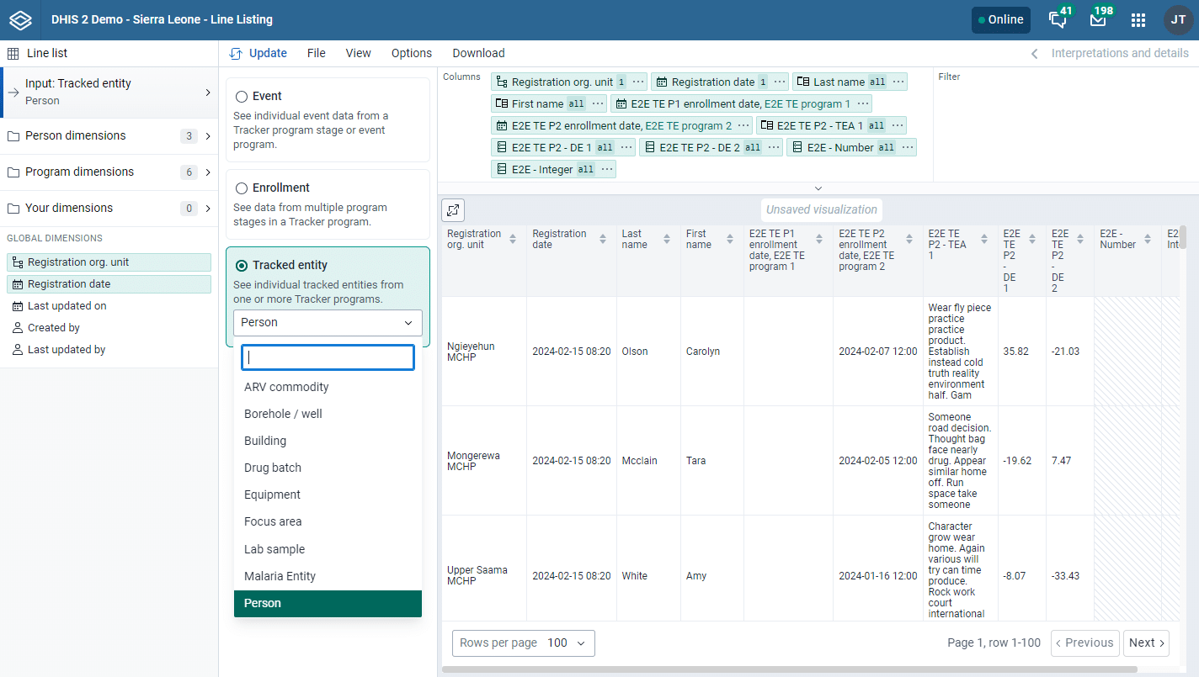The height and width of the screenshot is (677, 1199).
Task: Click the Line list table icon
Action: (13, 53)
